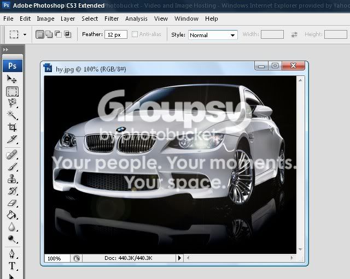Click the current tool marquee icon in options bar
Viewport: 350px width, 279px height.
click(x=14, y=34)
